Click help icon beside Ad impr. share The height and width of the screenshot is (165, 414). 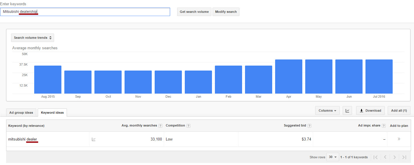pyautogui.click(x=384, y=126)
